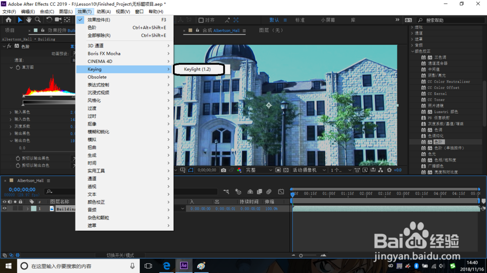Take a snapshot with the camera icon
The width and height of the screenshot is (487, 273).
pos(224,170)
